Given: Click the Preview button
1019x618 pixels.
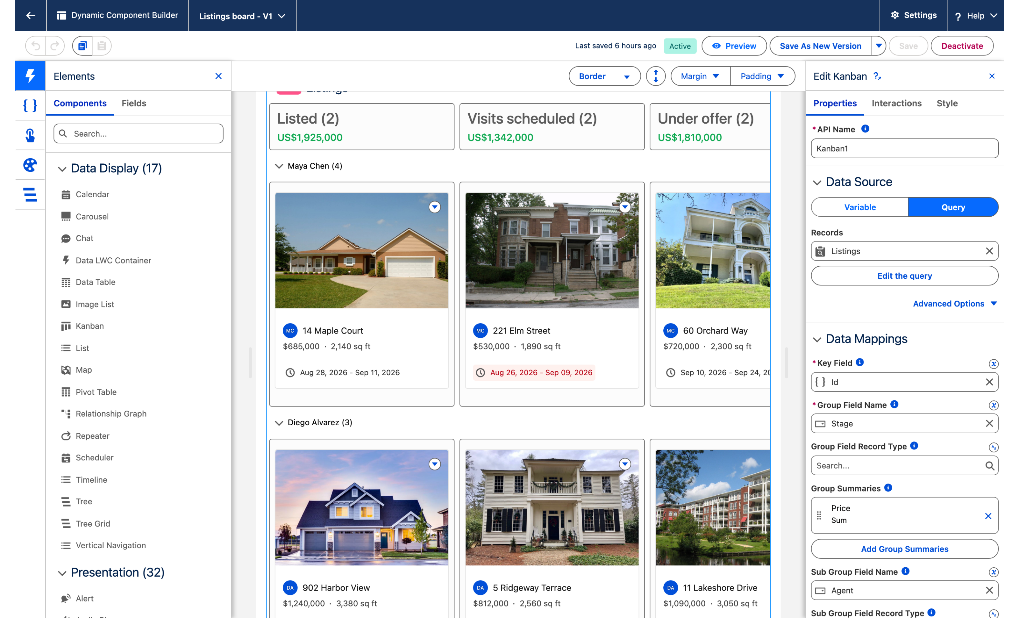Looking at the screenshot, I should (734, 46).
